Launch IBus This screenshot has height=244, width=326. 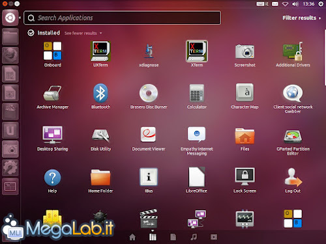pos(149,180)
